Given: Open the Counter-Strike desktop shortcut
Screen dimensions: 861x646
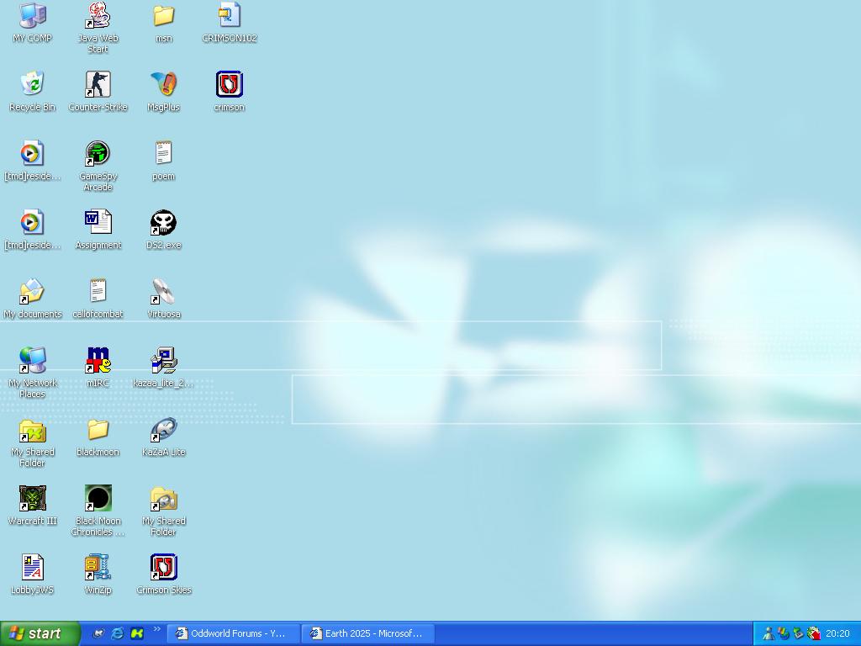Looking at the screenshot, I should (x=98, y=85).
